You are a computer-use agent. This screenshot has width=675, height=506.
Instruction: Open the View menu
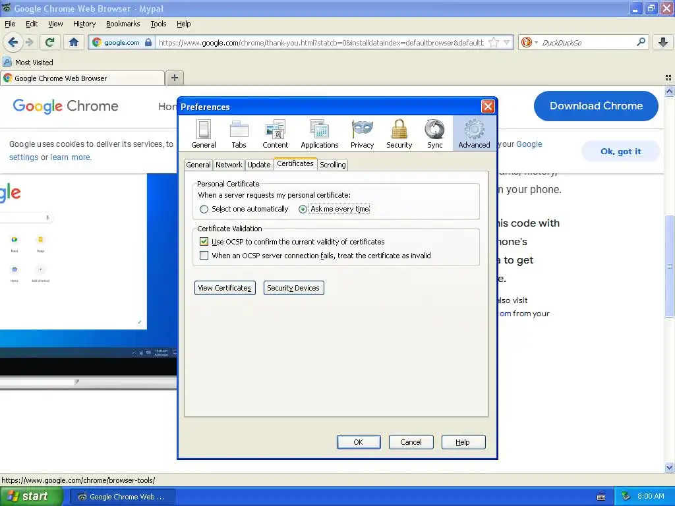(55, 24)
